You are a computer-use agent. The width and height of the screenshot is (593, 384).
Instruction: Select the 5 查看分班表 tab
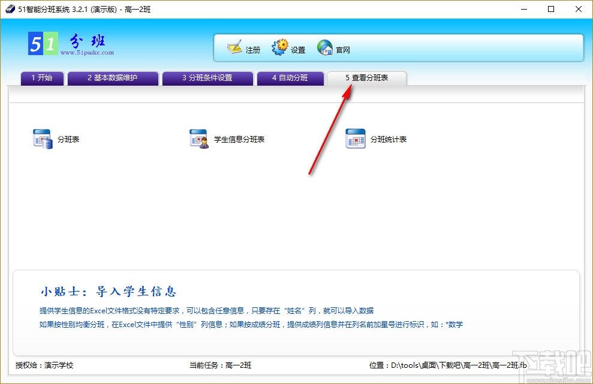(366, 78)
